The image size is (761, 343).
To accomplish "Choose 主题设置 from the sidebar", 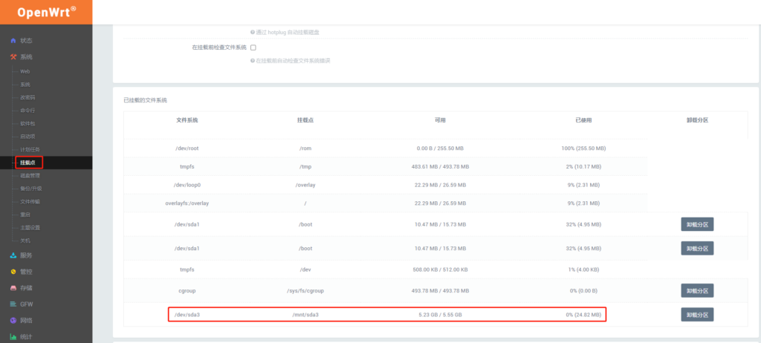I will (x=30, y=227).
